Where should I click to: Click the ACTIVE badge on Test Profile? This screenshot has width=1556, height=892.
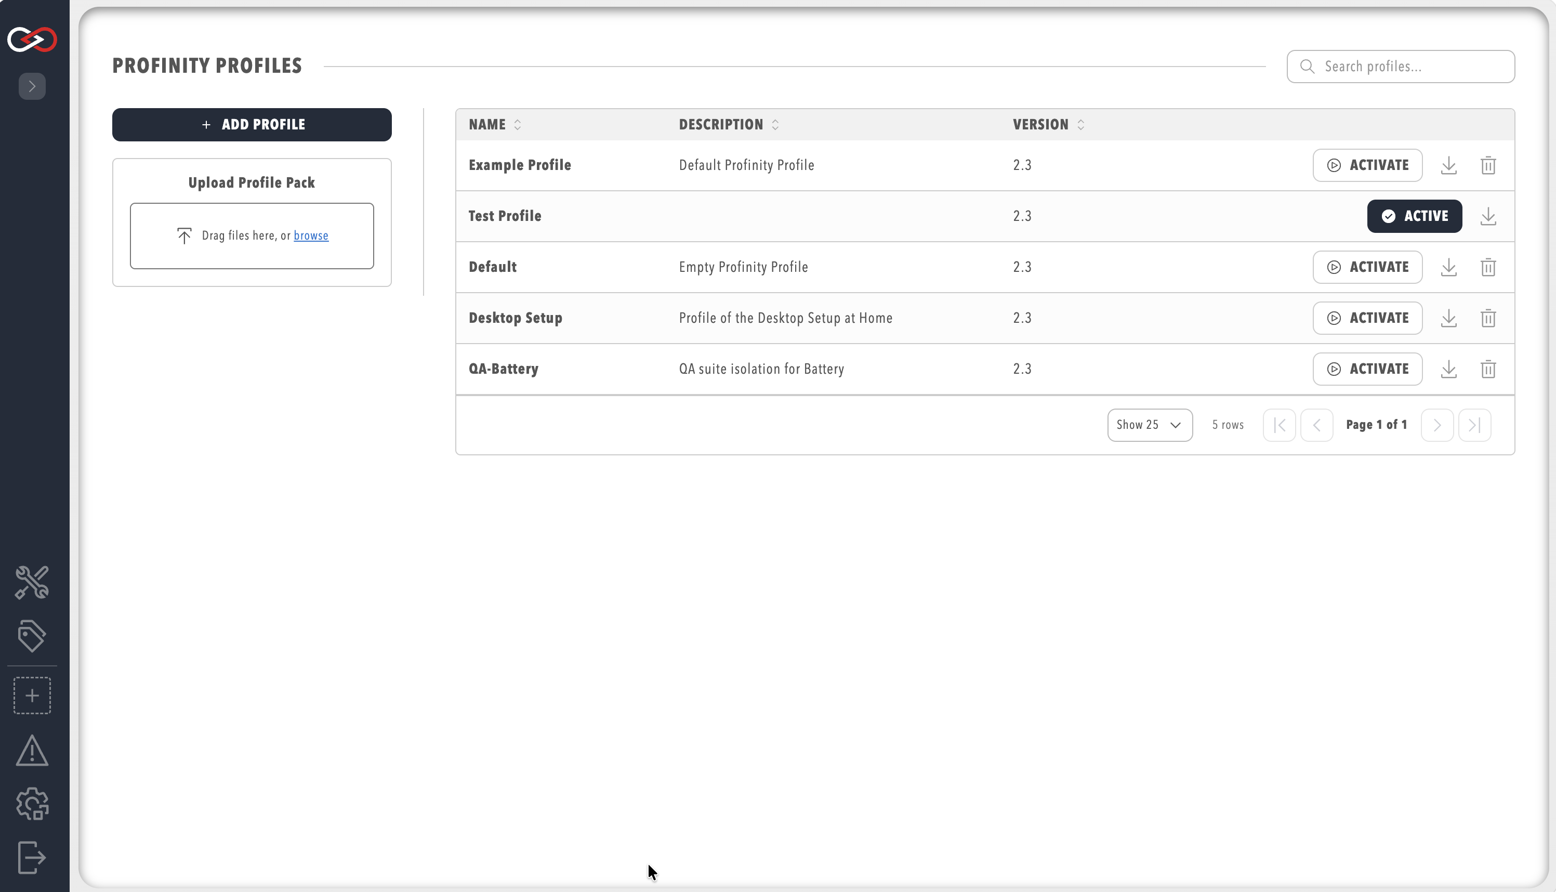(1415, 216)
